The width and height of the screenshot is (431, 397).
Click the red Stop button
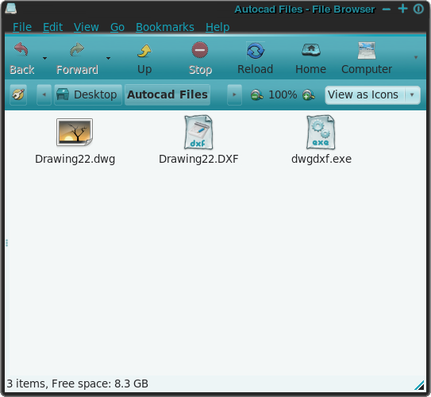(200, 59)
